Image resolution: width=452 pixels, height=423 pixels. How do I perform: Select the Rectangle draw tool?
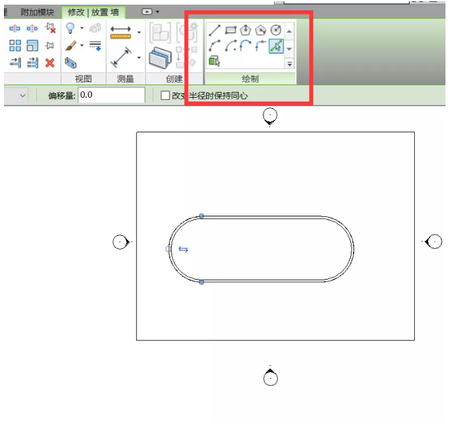click(231, 30)
